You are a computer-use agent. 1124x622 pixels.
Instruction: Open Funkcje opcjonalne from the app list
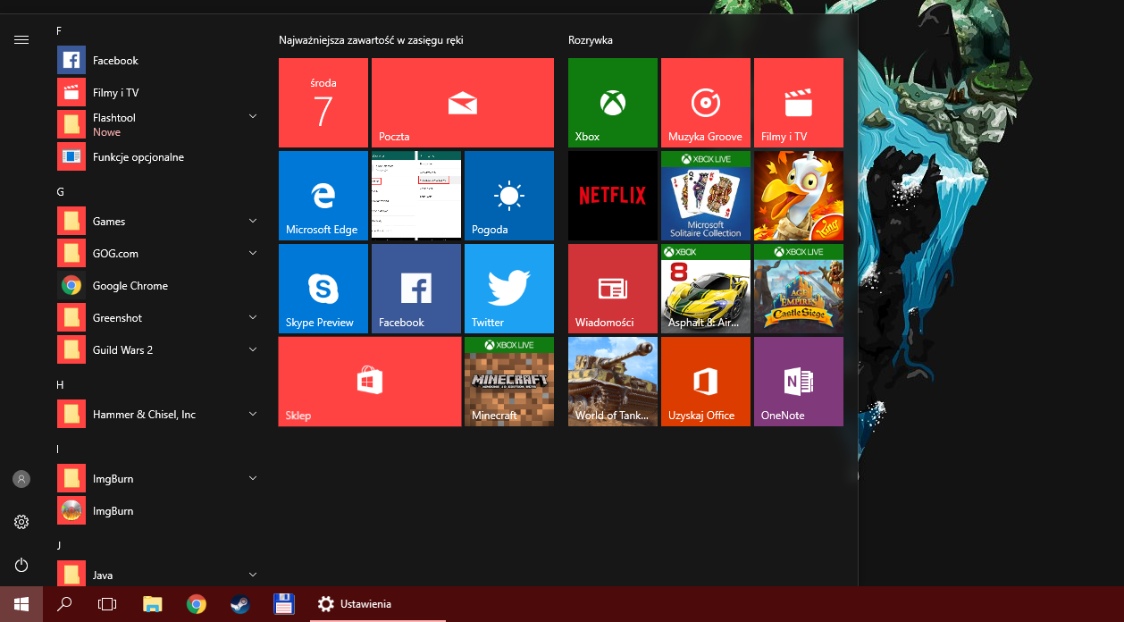tap(157, 157)
